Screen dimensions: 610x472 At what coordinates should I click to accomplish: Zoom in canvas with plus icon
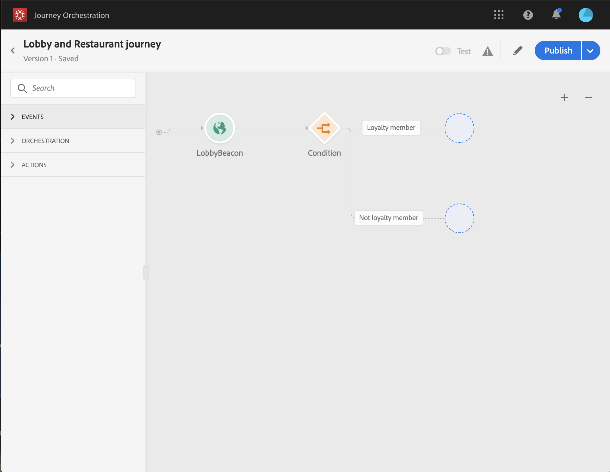pyautogui.click(x=564, y=97)
